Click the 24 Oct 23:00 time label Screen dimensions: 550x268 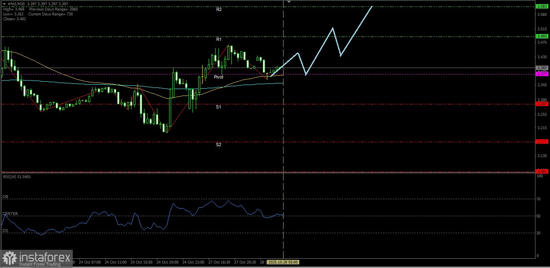pos(194,262)
